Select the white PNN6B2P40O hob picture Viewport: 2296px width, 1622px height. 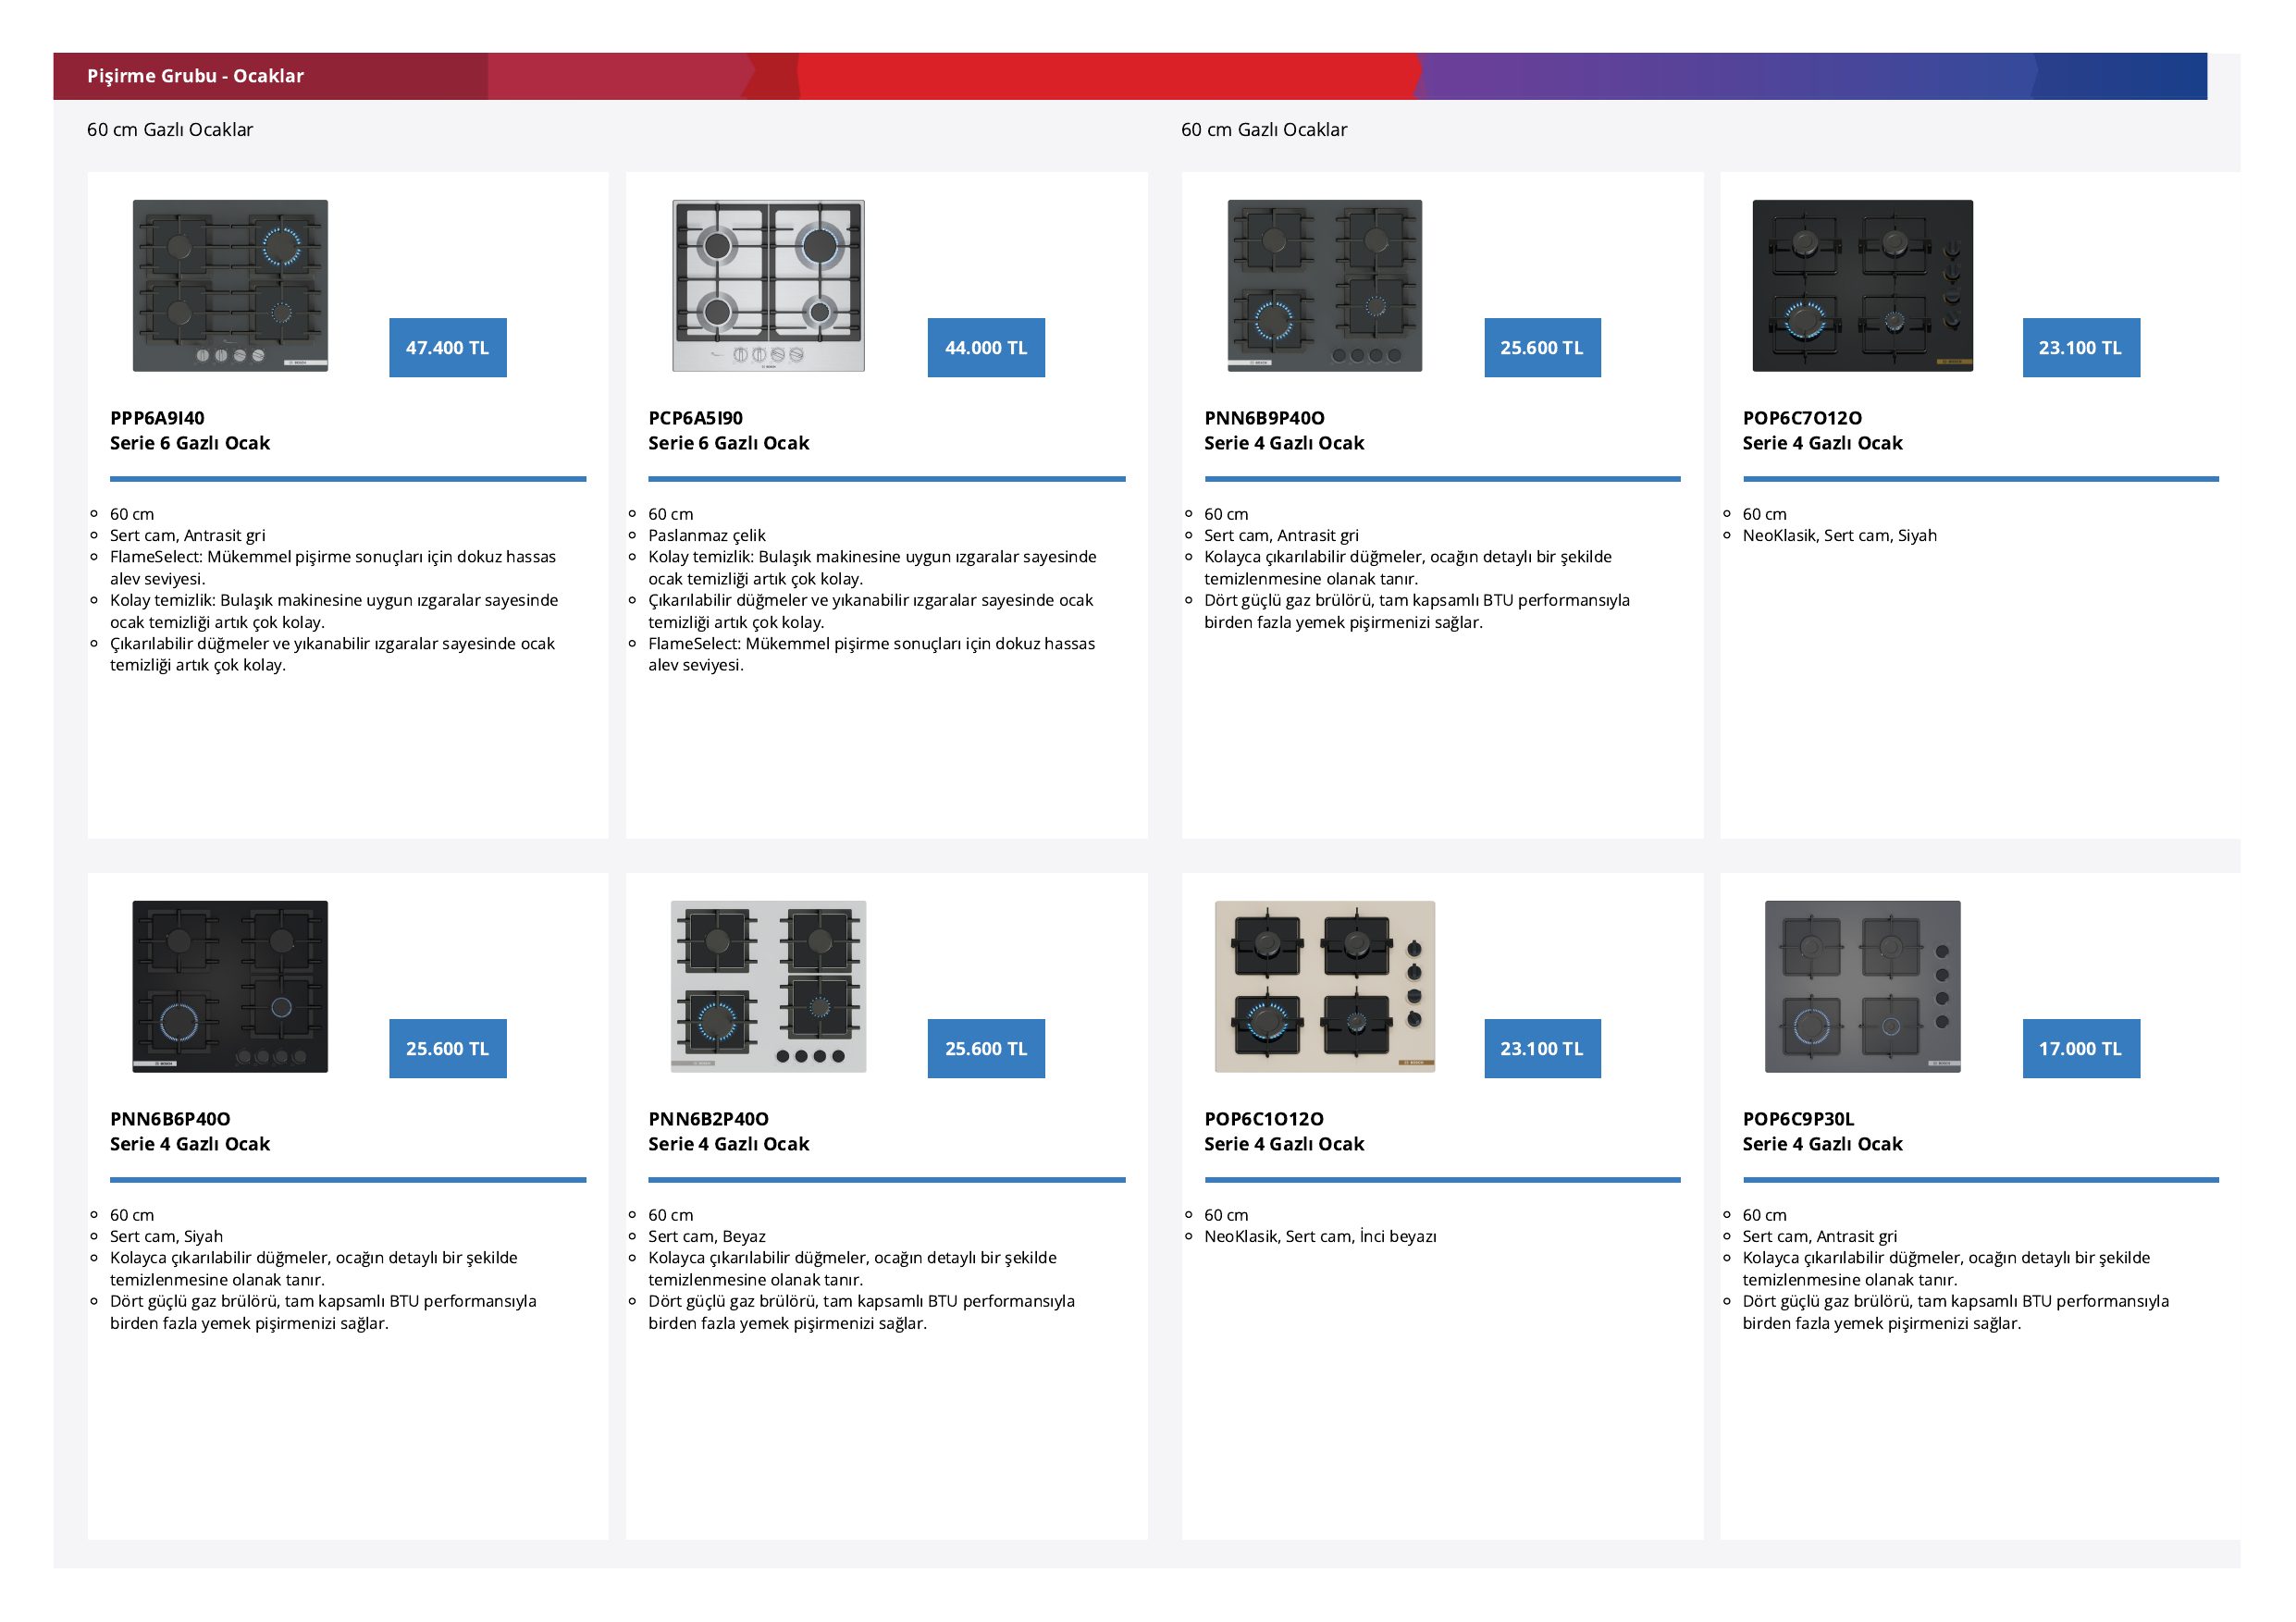[x=768, y=987]
